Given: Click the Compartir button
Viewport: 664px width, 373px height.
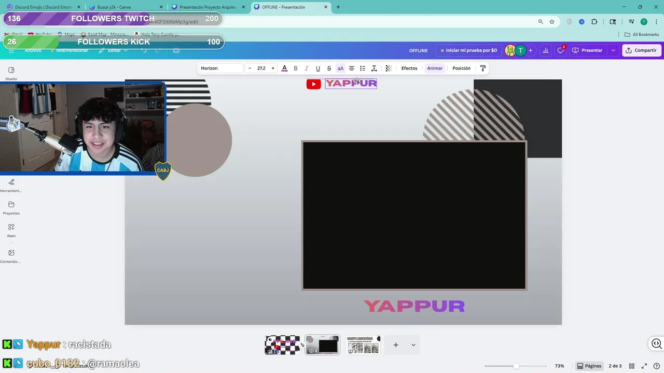Looking at the screenshot, I should [x=641, y=50].
